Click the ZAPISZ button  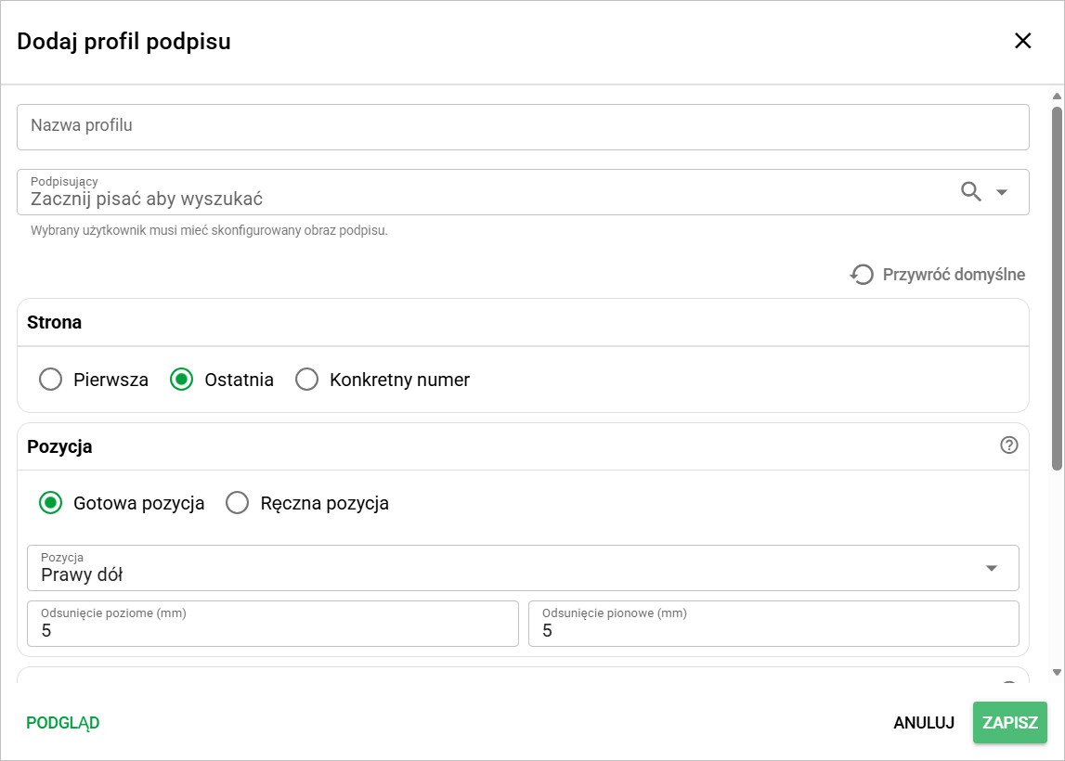point(1010,723)
